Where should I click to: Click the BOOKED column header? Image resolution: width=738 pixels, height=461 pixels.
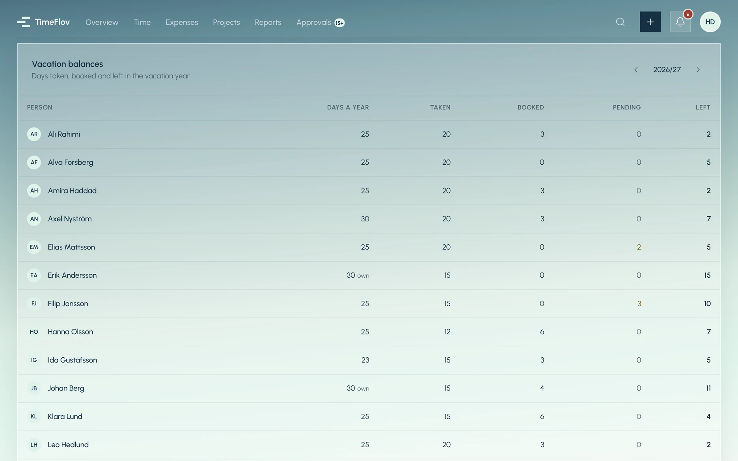pos(531,108)
